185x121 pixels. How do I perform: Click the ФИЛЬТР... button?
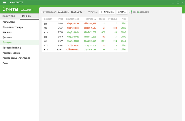click(107, 12)
